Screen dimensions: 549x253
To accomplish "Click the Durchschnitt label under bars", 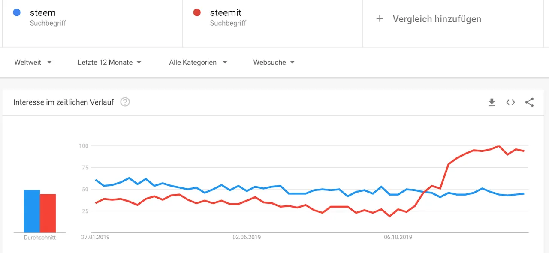I will tap(40, 238).
